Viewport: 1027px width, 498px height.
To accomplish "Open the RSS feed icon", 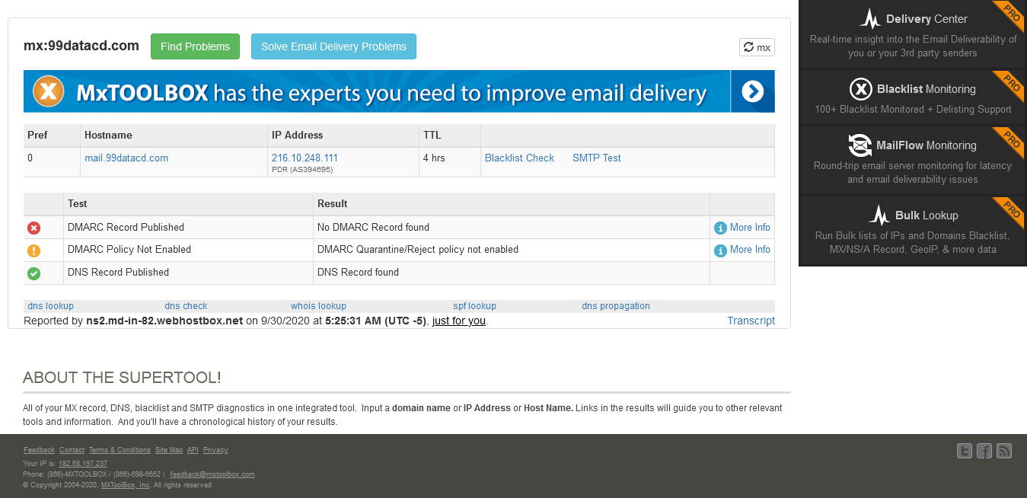I will click(x=1004, y=451).
